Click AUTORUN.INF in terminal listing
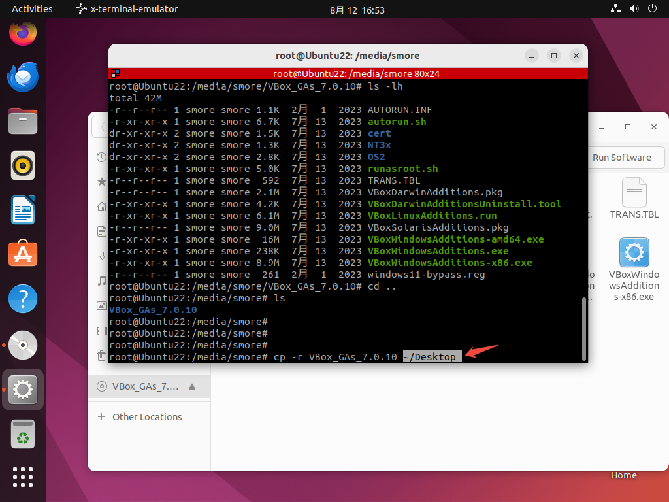Viewport: 669px width, 502px height. coord(400,110)
